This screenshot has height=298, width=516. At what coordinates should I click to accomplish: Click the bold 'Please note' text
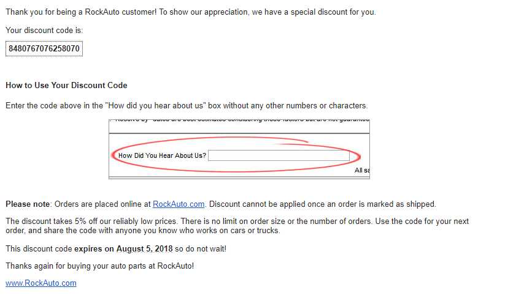[28, 204]
